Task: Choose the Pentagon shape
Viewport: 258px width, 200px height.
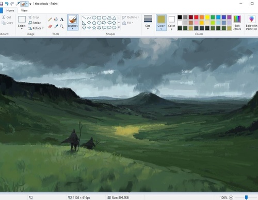Action: click(94, 23)
